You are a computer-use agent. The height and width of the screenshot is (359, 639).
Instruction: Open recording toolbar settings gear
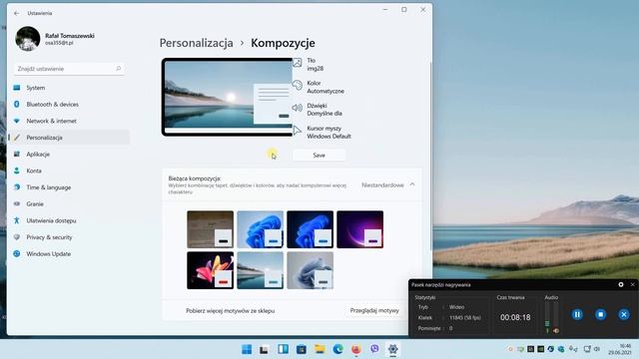pyautogui.click(x=621, y=284)
